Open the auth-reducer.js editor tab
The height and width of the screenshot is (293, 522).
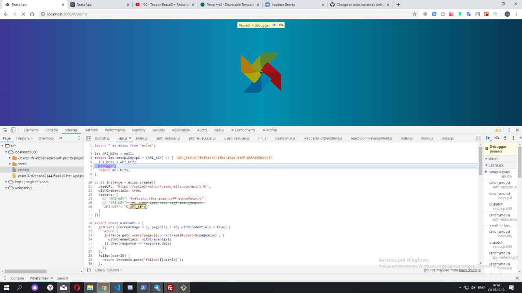tap(168, 138)
